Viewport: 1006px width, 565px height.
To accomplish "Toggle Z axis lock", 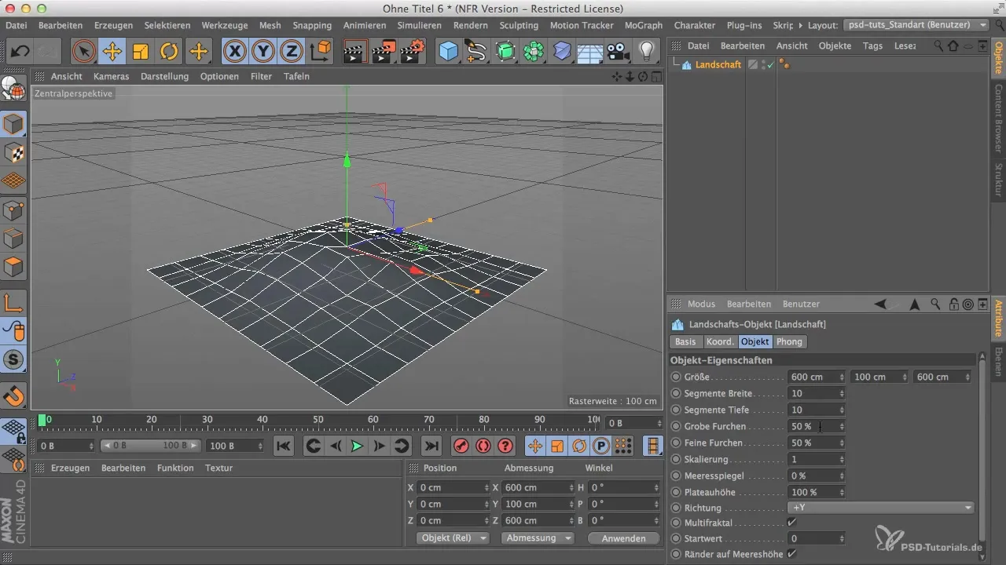I will [292, 52].
